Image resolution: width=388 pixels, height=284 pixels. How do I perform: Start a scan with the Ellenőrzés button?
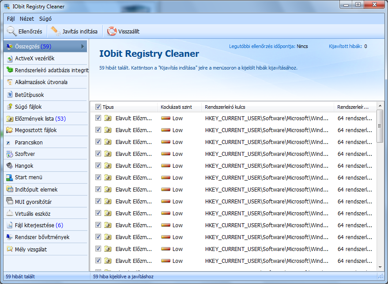(x=24, y=31)
